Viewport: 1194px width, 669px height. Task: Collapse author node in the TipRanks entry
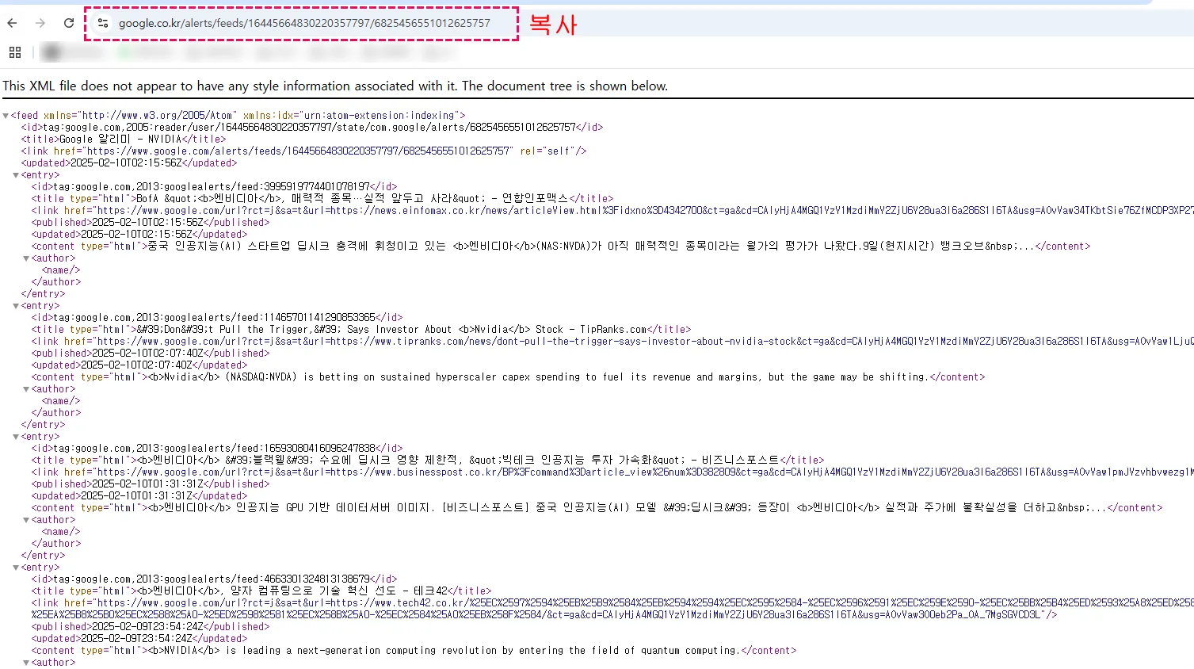click(x=26, y=389)
